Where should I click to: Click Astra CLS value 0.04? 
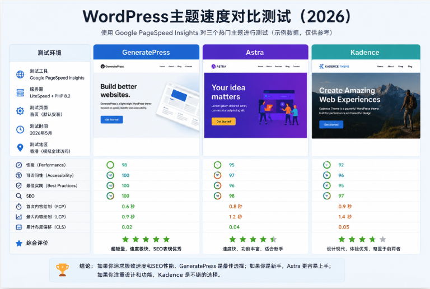(234, 227)
